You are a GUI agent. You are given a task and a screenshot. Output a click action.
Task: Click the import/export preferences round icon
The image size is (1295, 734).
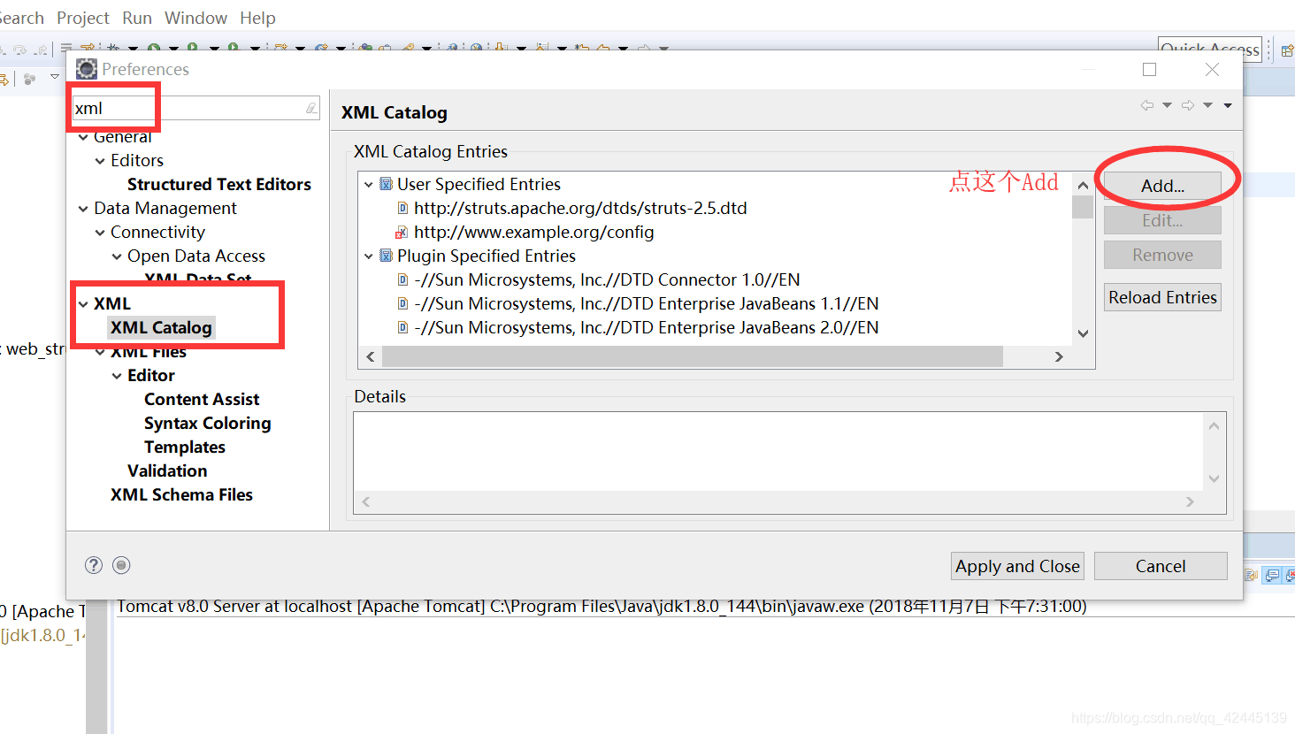pyautogui.click(x=122, y=565)
